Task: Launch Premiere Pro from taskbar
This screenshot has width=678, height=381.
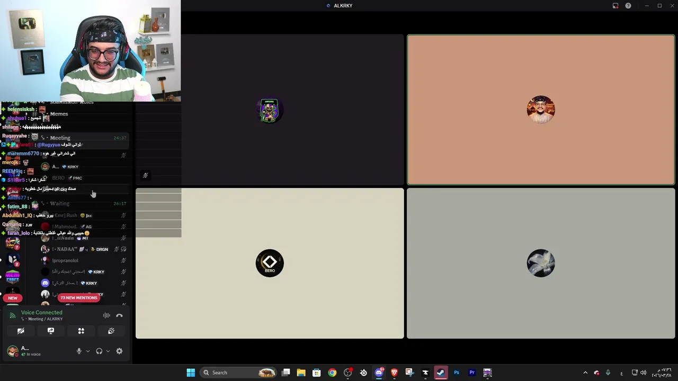Action: click(x=472, y=373)
